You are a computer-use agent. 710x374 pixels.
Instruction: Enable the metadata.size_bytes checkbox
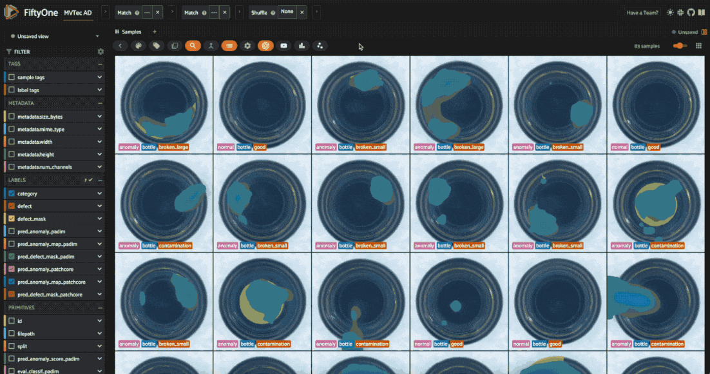pyautogui.click(x=12, y=117)
